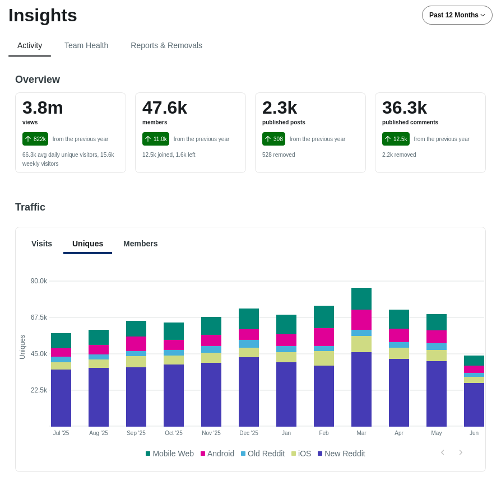Click the May bar's Mobile Web segment
The height and width of the screenshot is (486, 501).
[x=437, y=322]
